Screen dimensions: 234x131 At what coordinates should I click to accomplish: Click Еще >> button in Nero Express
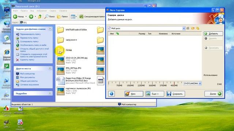155,94
